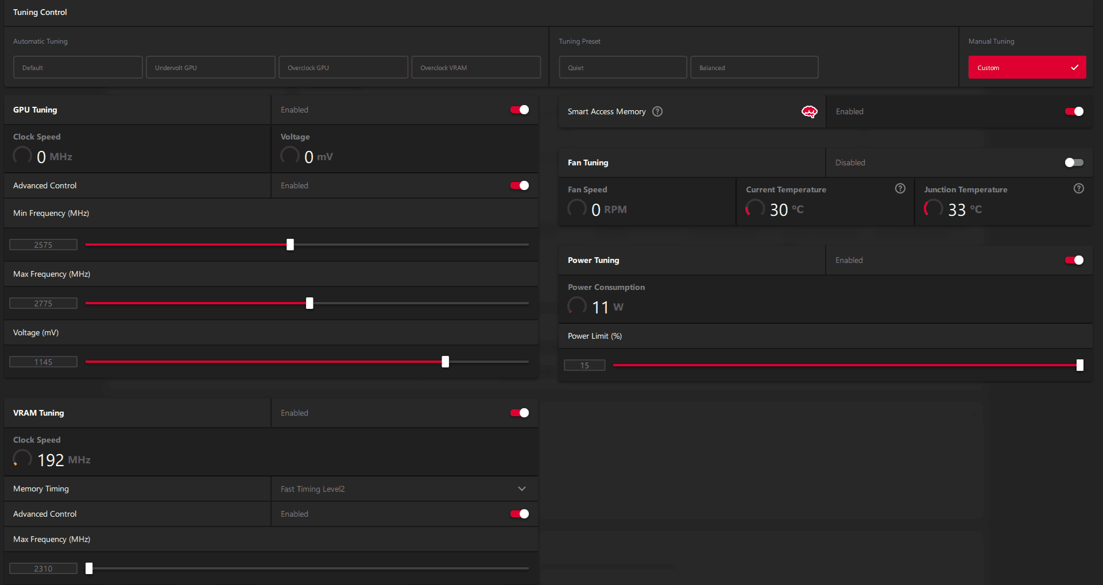Click the Power Limit 15 input field
1103x585 pixels.
585,365
